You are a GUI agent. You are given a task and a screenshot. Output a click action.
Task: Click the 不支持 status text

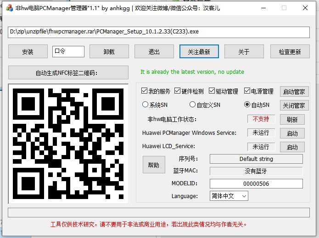[261, 119]
